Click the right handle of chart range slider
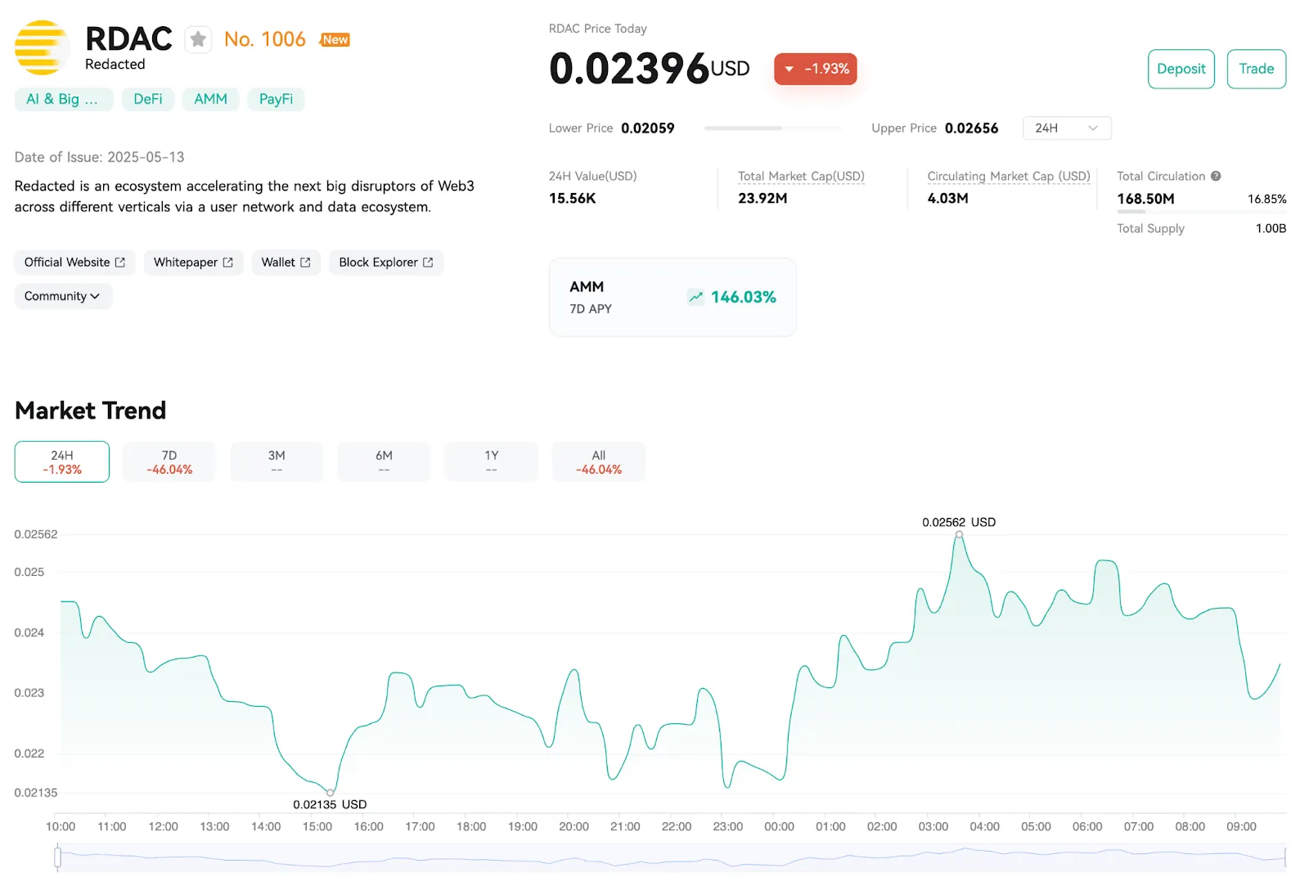1309x886 pixels. tap(1285, 857)
